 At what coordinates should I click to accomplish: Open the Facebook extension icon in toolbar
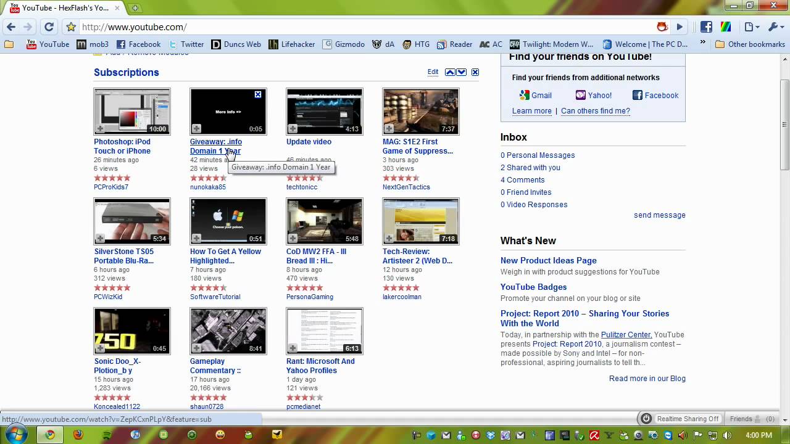coord(706,27)
